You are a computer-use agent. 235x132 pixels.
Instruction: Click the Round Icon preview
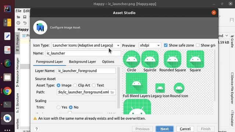point(179,88)
